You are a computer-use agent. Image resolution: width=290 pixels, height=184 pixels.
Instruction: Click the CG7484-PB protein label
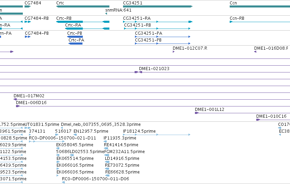point(37,33)
